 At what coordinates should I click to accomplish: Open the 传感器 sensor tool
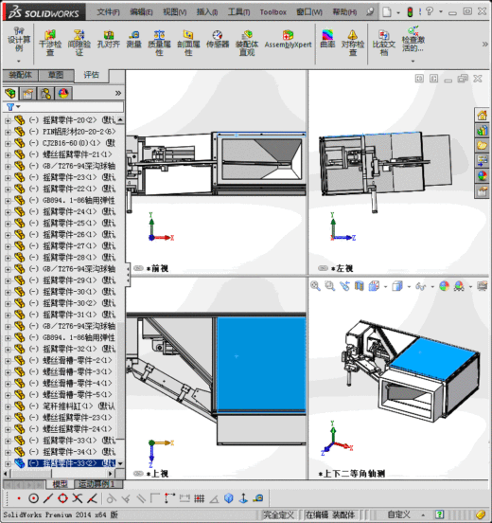(218, 39)
